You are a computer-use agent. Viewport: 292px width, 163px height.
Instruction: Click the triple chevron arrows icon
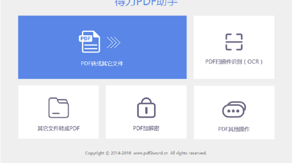coord(113,43)
